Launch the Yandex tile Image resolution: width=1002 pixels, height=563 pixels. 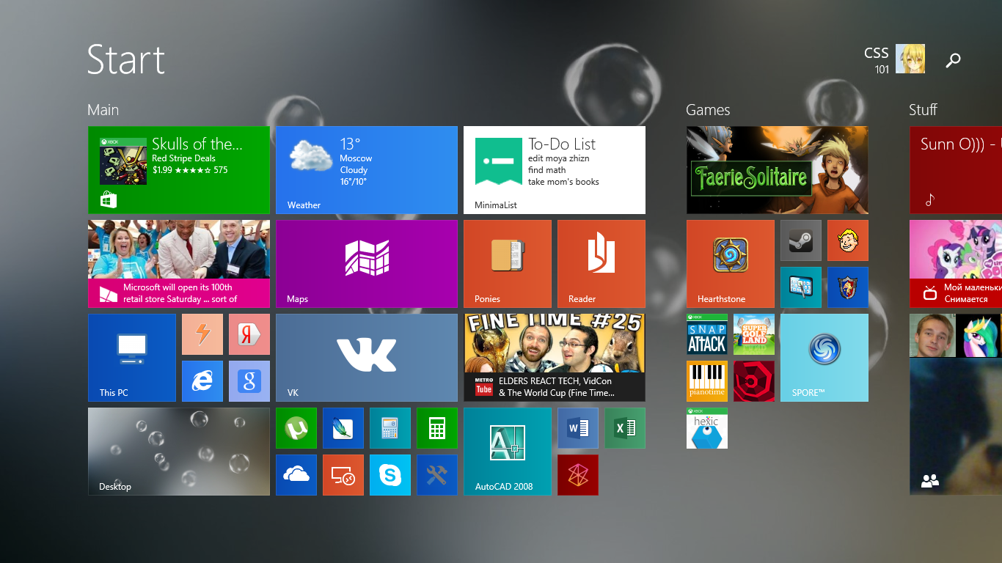tap(249, 334)
